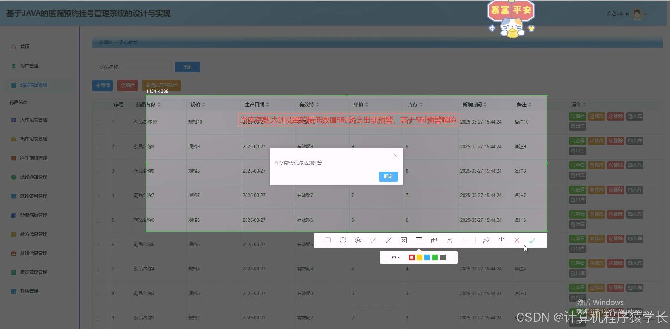This screenshot has height=329, width=670.
Task: Check the checkbox for row 药品名称7
Action: 96,196
